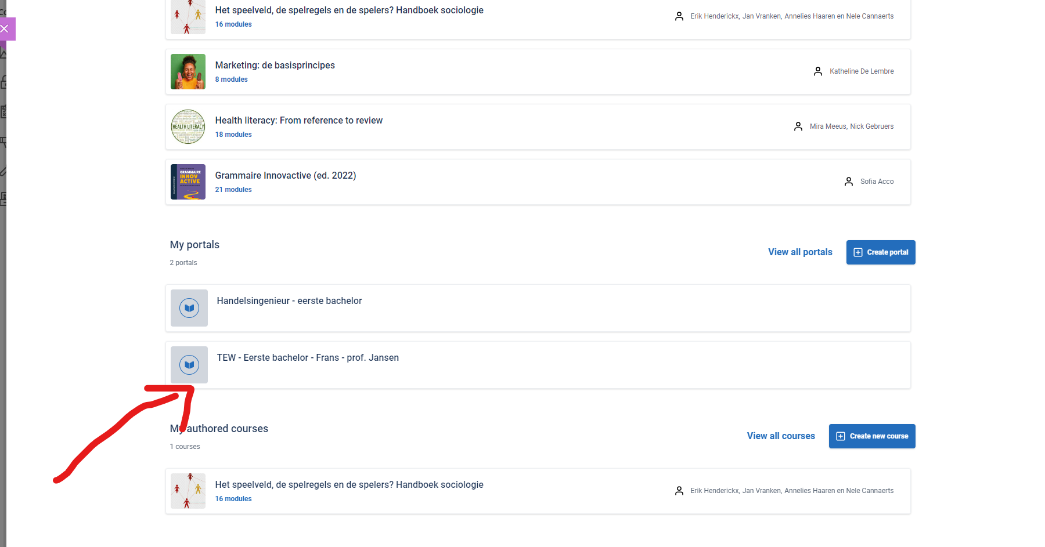Click the plus icon in Create portal
The height and width of the screenshot is (547, 1045).
click(x=858, y=252)
